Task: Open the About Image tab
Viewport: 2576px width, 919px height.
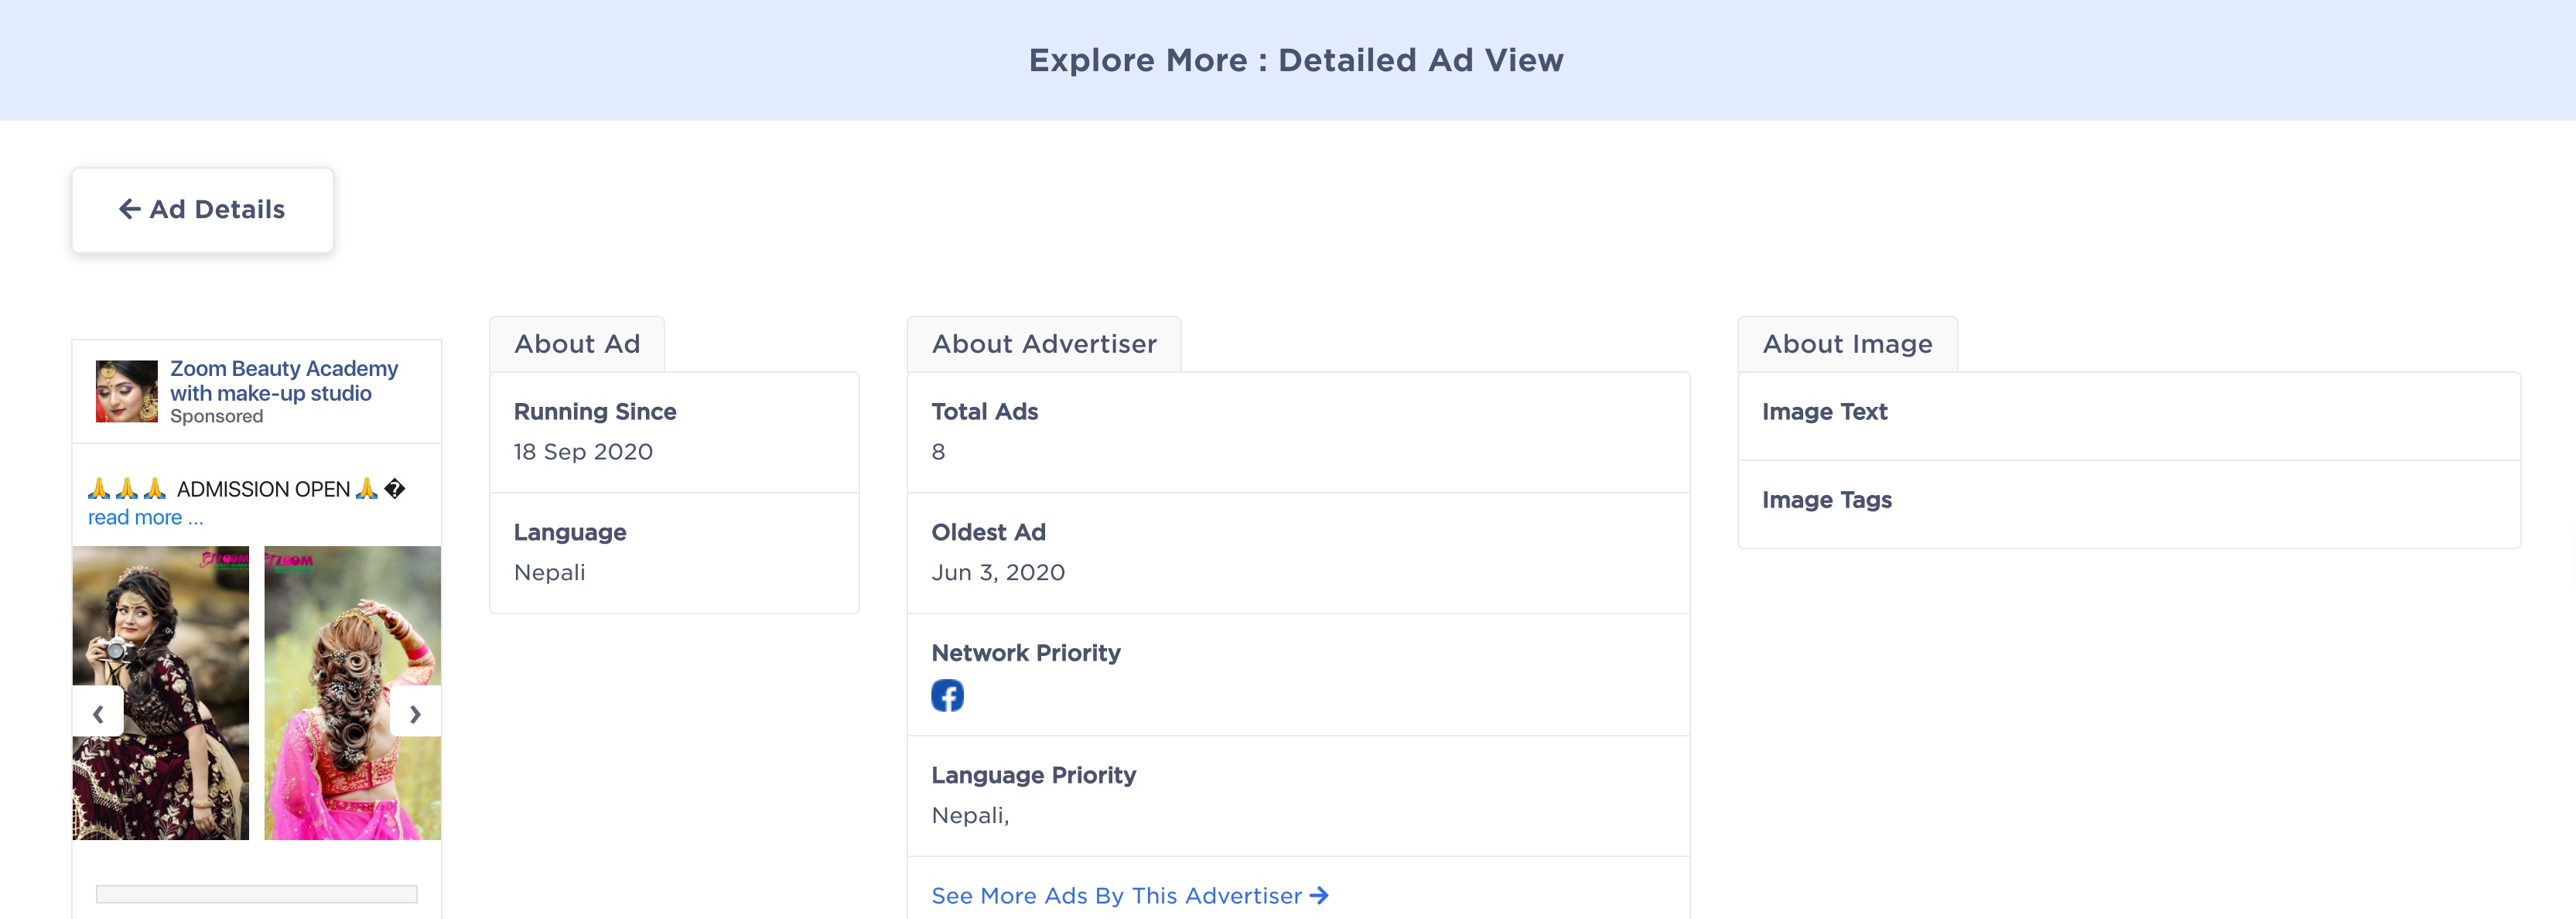Action: (x=1847, y=344)
